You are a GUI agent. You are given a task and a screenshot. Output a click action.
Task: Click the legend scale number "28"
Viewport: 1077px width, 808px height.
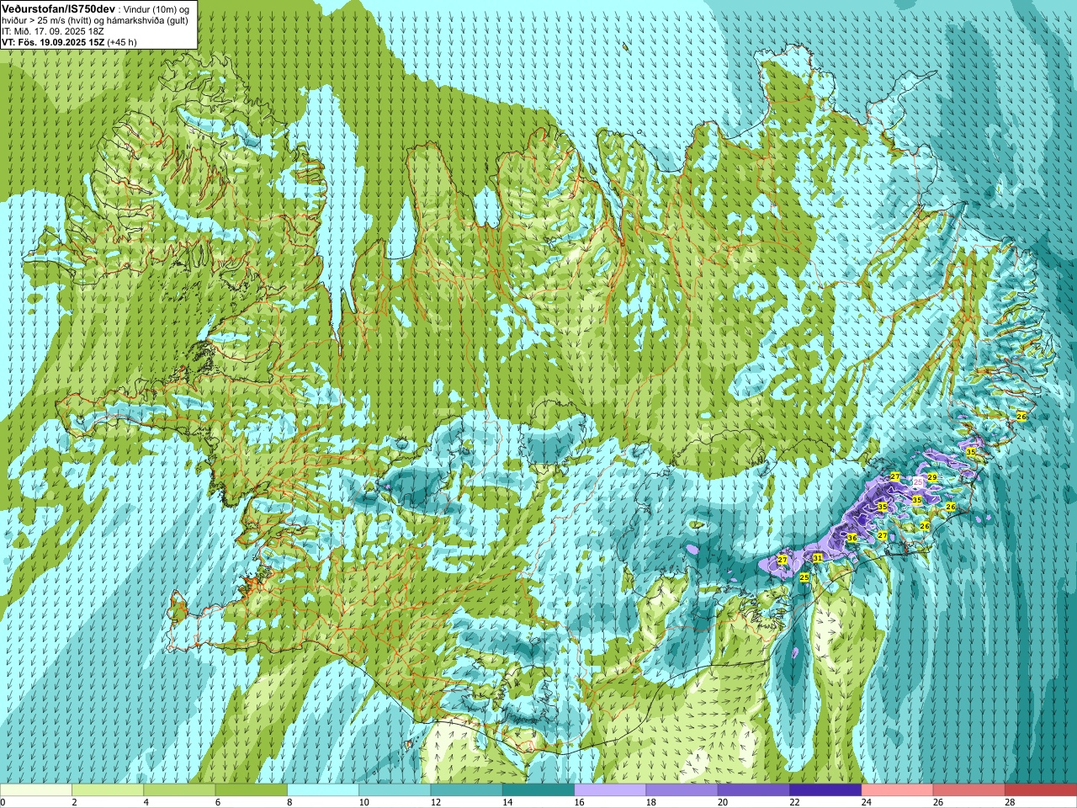coord(1010,802)
